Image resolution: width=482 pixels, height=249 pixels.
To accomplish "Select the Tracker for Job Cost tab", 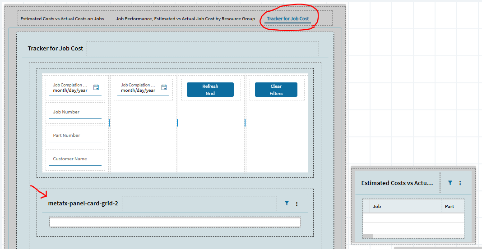I will pos(288,19).
